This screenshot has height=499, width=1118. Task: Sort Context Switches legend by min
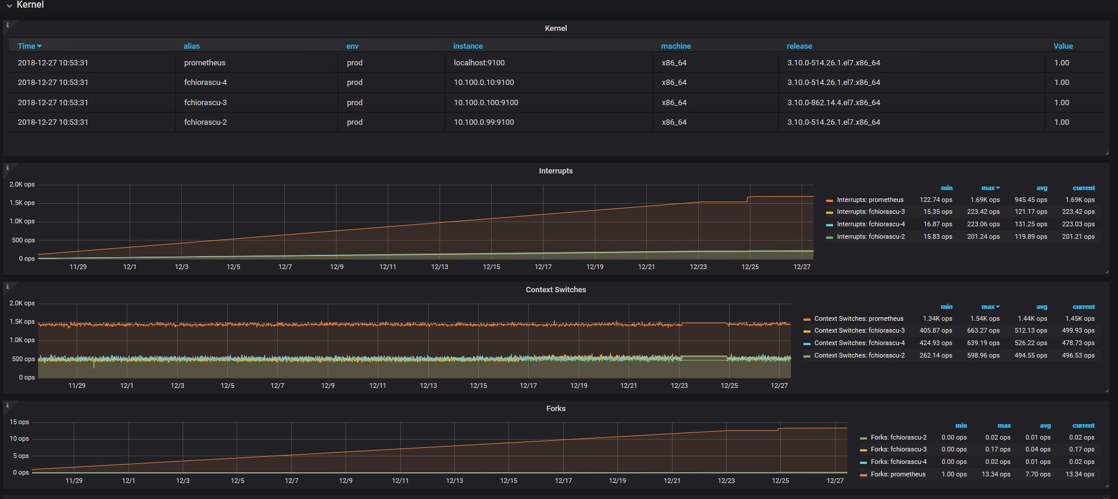947,307
